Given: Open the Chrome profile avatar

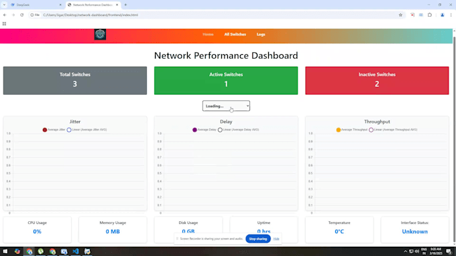Looking at the screenshot, I should pos(443,15).
